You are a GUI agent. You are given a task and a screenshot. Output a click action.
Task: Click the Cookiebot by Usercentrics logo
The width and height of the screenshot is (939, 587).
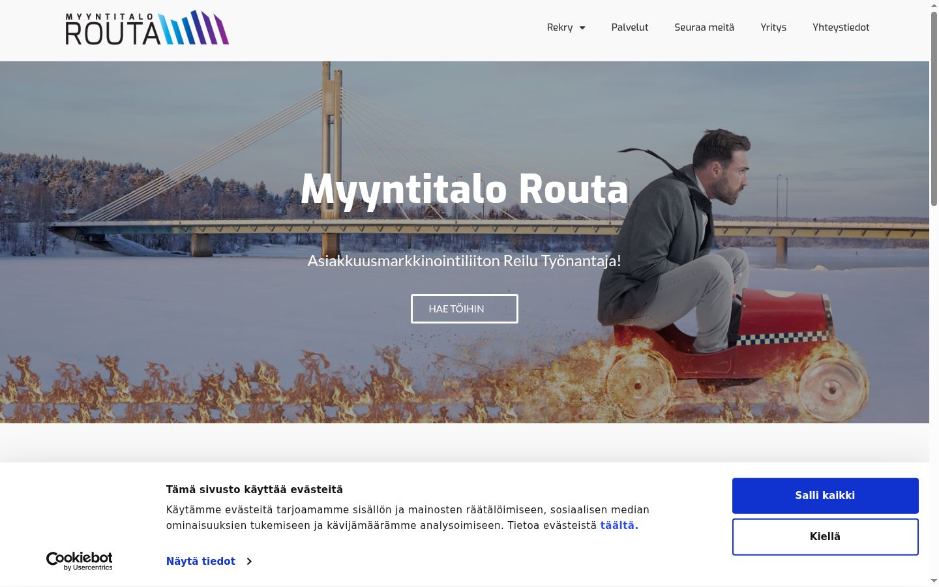(x=80, y=561)
